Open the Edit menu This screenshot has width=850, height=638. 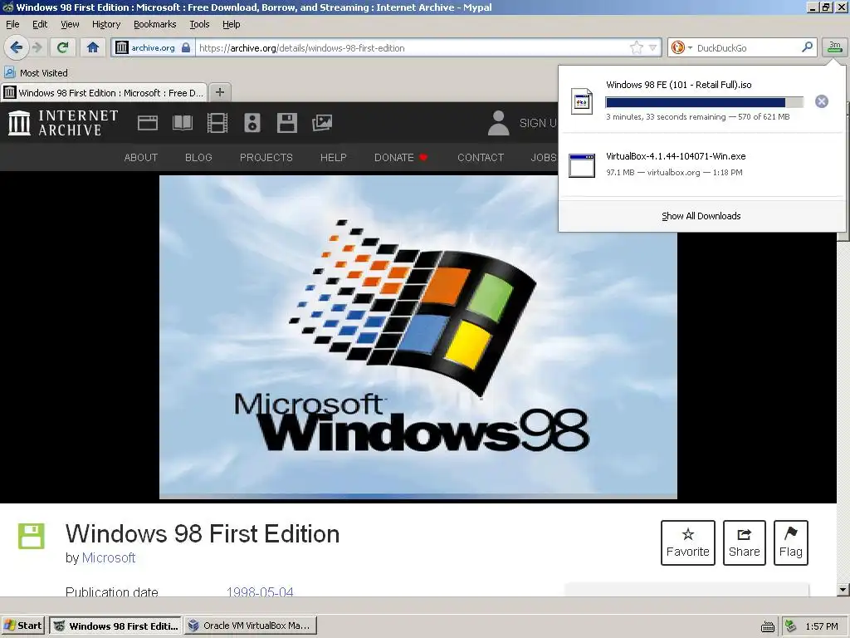(x=40, y=24)
